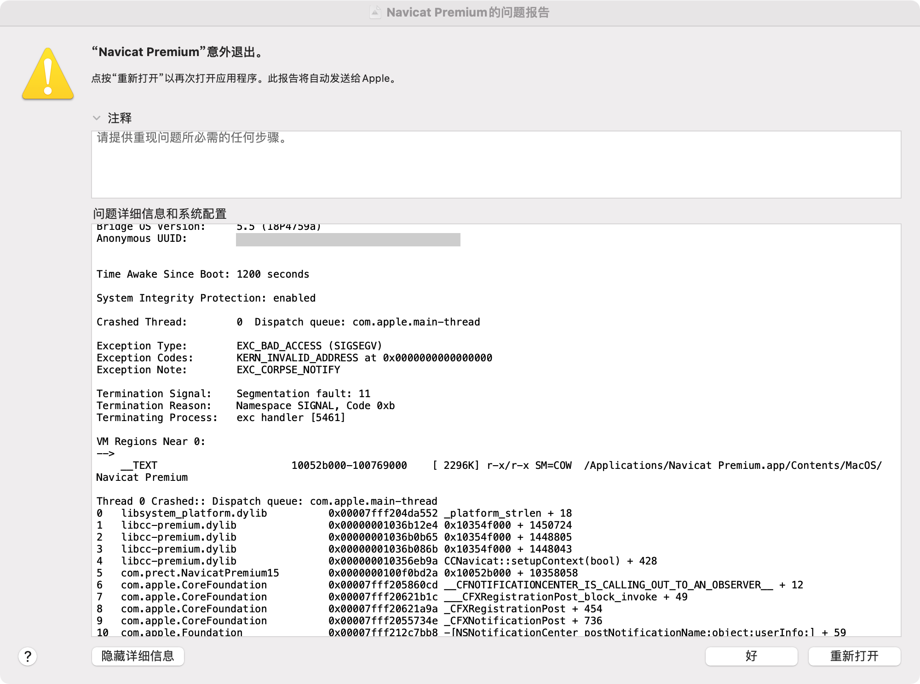Click the yellow warning triangle icon
920x684 pixels.
[x=48, y=75]
